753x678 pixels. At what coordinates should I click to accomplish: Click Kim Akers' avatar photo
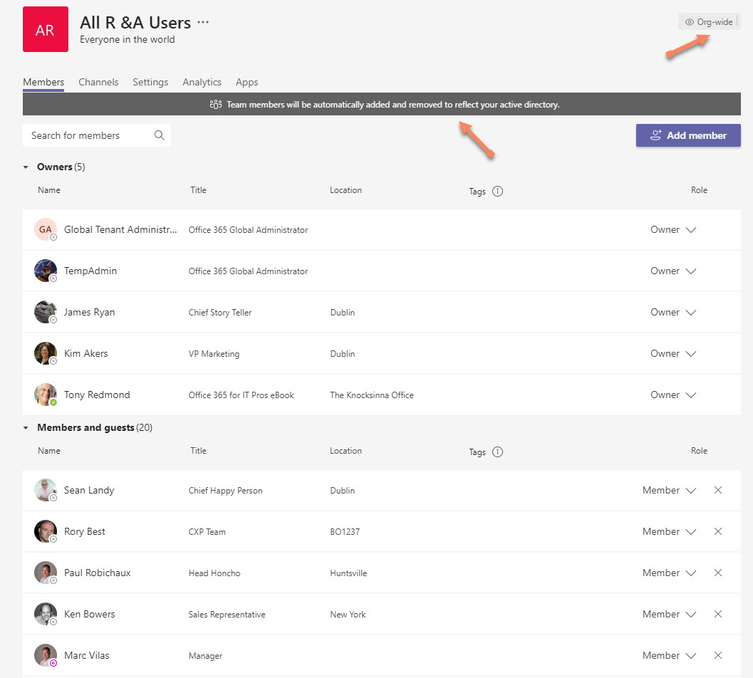(x=46, y=353)
